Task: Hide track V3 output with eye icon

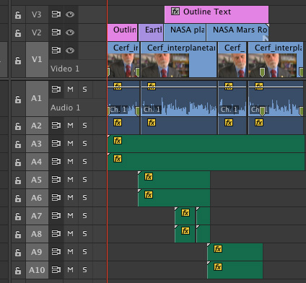Action: [70, 14]
